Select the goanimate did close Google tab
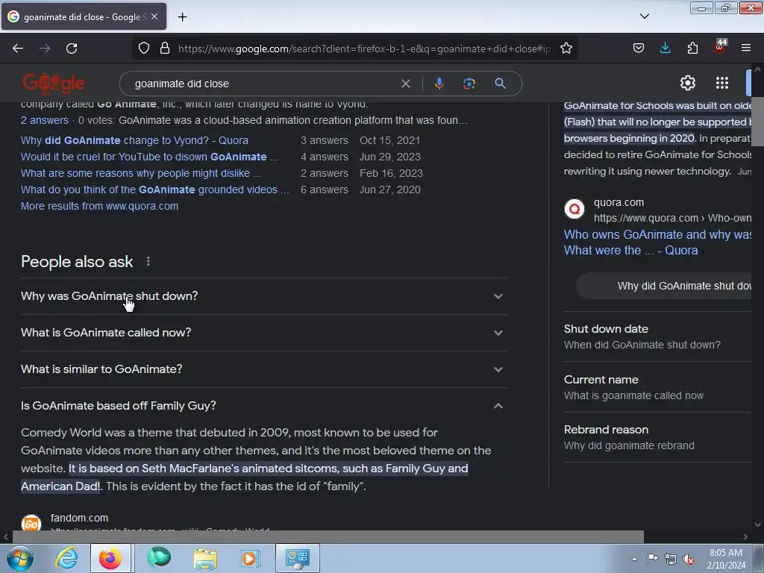Viewport: 764px width, 573px height. pos(84,17)
